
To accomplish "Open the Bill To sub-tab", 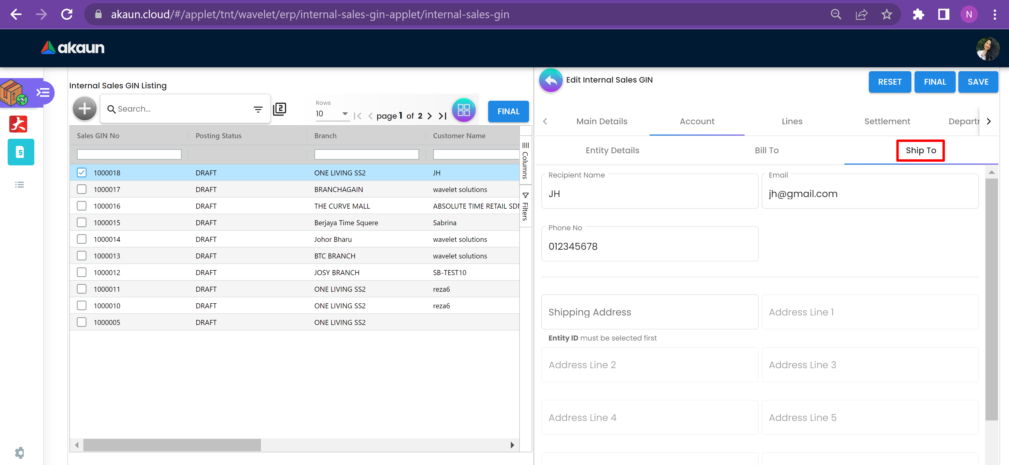I will click(766, 150).
